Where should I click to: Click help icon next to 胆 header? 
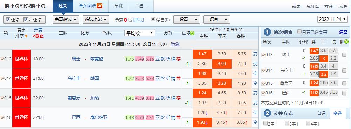[346, 41]
